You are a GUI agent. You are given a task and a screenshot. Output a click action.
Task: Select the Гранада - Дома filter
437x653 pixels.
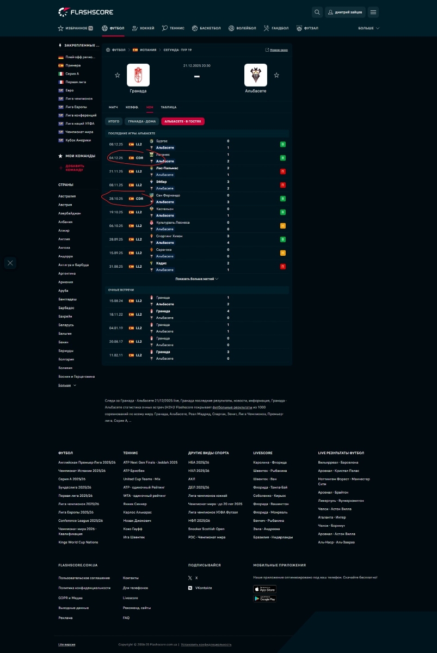click(x=141, y=121)
